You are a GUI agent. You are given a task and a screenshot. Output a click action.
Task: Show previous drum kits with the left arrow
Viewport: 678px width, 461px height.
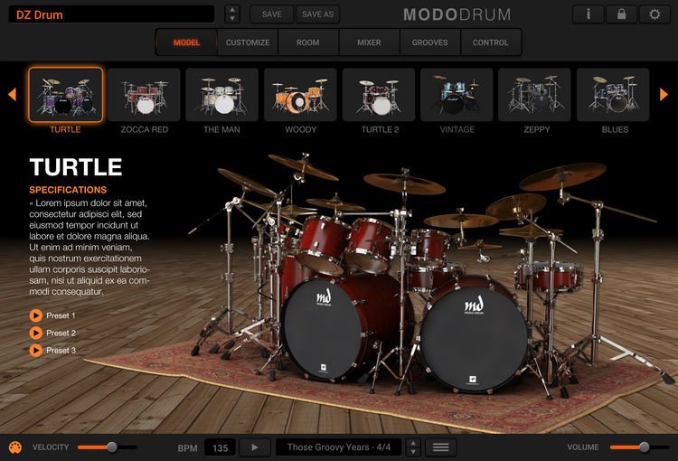tap(12, 94)
